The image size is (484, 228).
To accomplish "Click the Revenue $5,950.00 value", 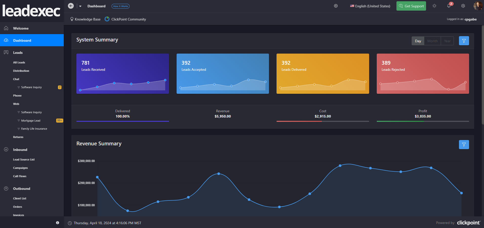I will tap(223, 116).
